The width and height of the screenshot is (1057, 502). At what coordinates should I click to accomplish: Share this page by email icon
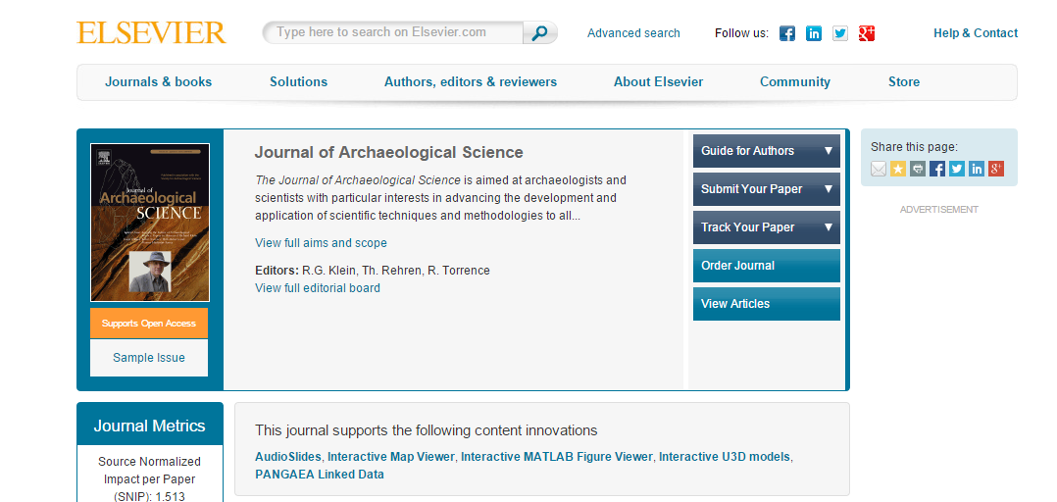pyautogui.click(x=879, y=169)
